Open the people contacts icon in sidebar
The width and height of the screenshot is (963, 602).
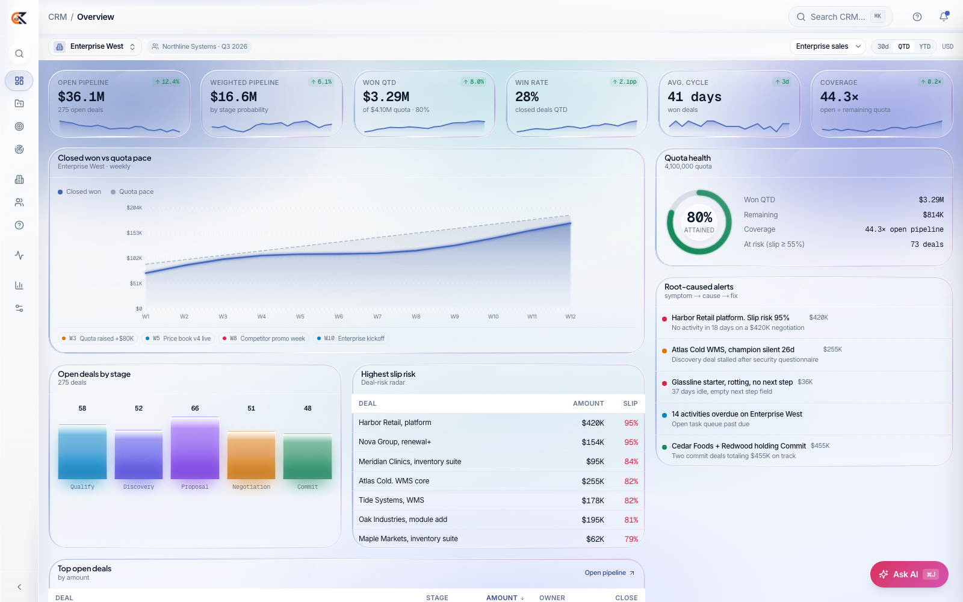tap(19, 202)
